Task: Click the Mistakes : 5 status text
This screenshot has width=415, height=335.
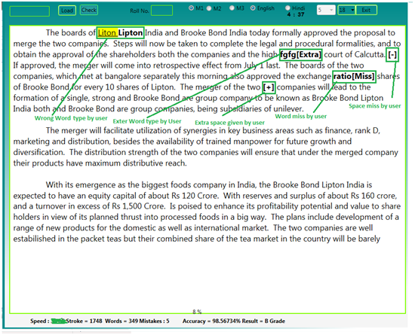Action: coord(154,321)
